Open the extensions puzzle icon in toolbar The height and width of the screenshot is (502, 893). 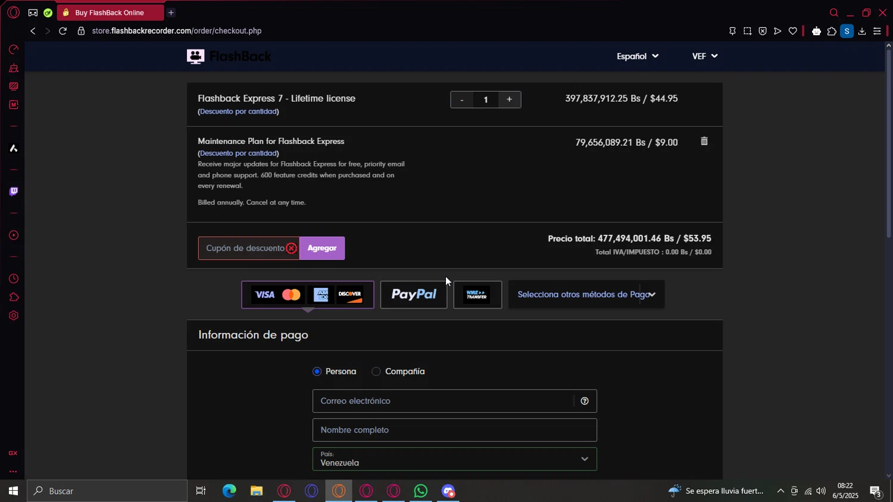pos(832,31)
